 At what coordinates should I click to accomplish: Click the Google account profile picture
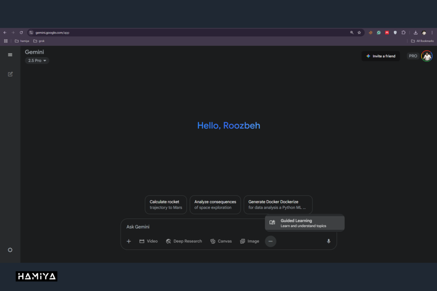coord(427,56)
